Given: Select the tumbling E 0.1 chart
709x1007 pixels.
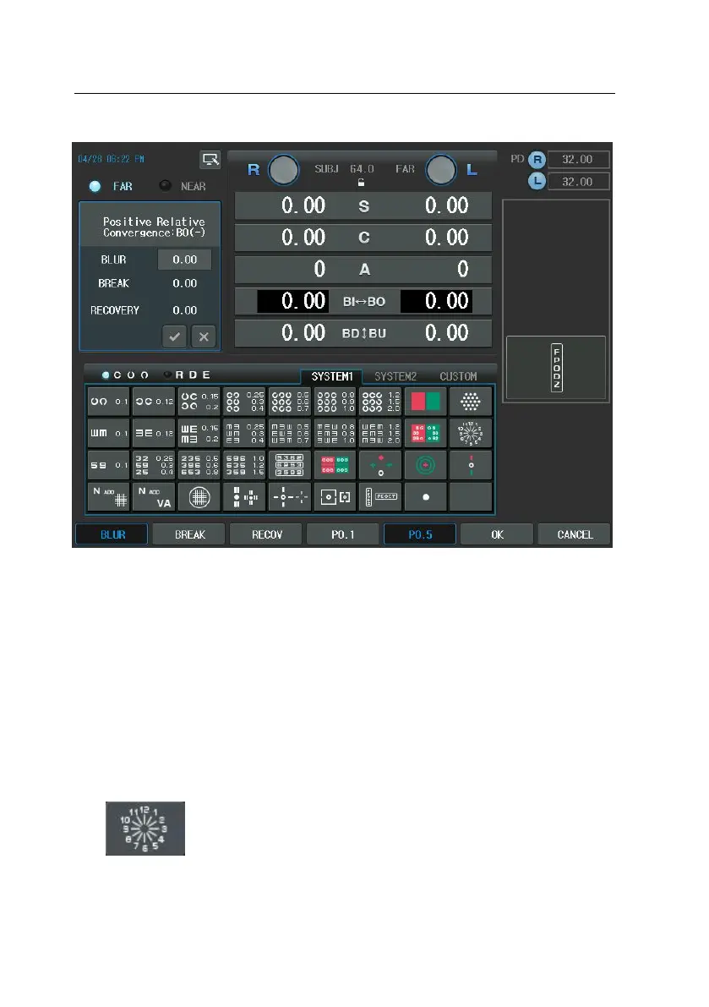Looking at the screenshot, I should point(108,433).
